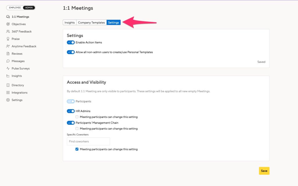
Task: Click the 360° Feedback people icon
Action: (8, 31)
